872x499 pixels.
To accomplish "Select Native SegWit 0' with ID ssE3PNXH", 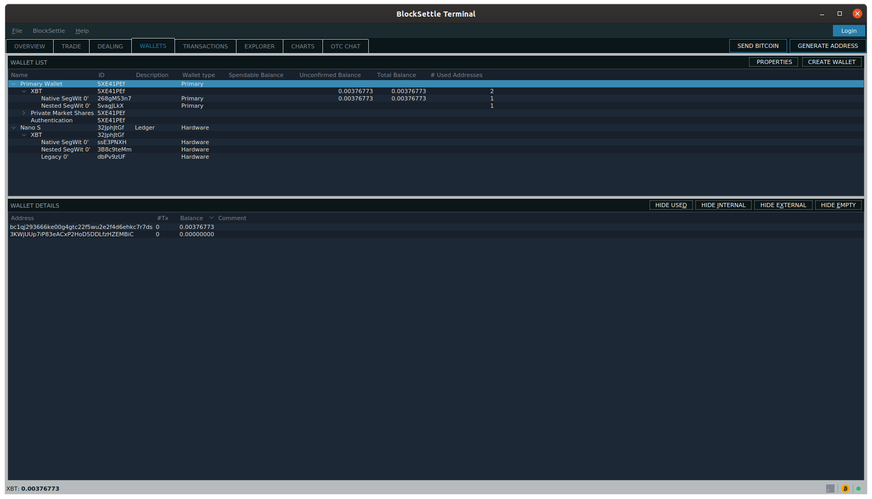I will [435, 142].
